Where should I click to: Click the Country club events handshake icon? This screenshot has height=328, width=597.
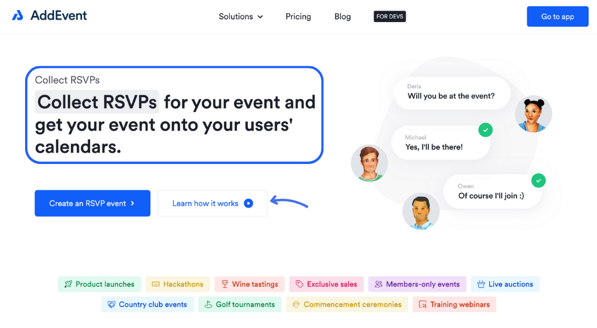point(111,305)
